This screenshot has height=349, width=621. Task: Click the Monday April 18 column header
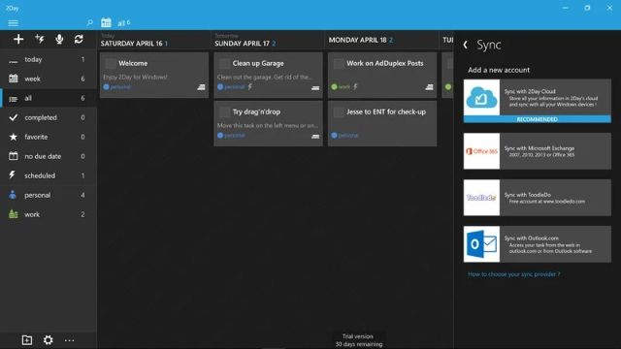[361, 40]
